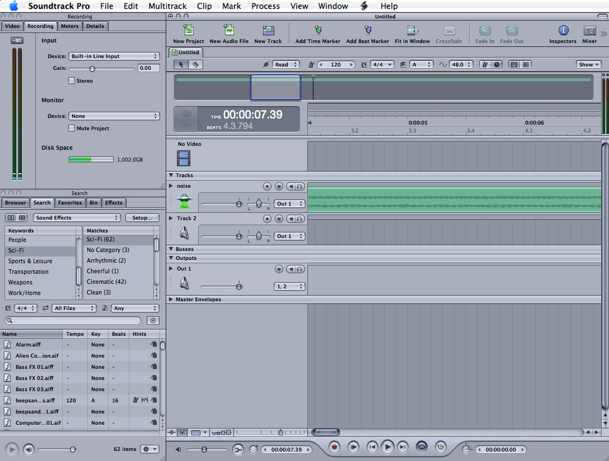Image resolution: width=609 pixels, height=461 pixels.
Task: Click the search text field
Action: click(73, 320)
